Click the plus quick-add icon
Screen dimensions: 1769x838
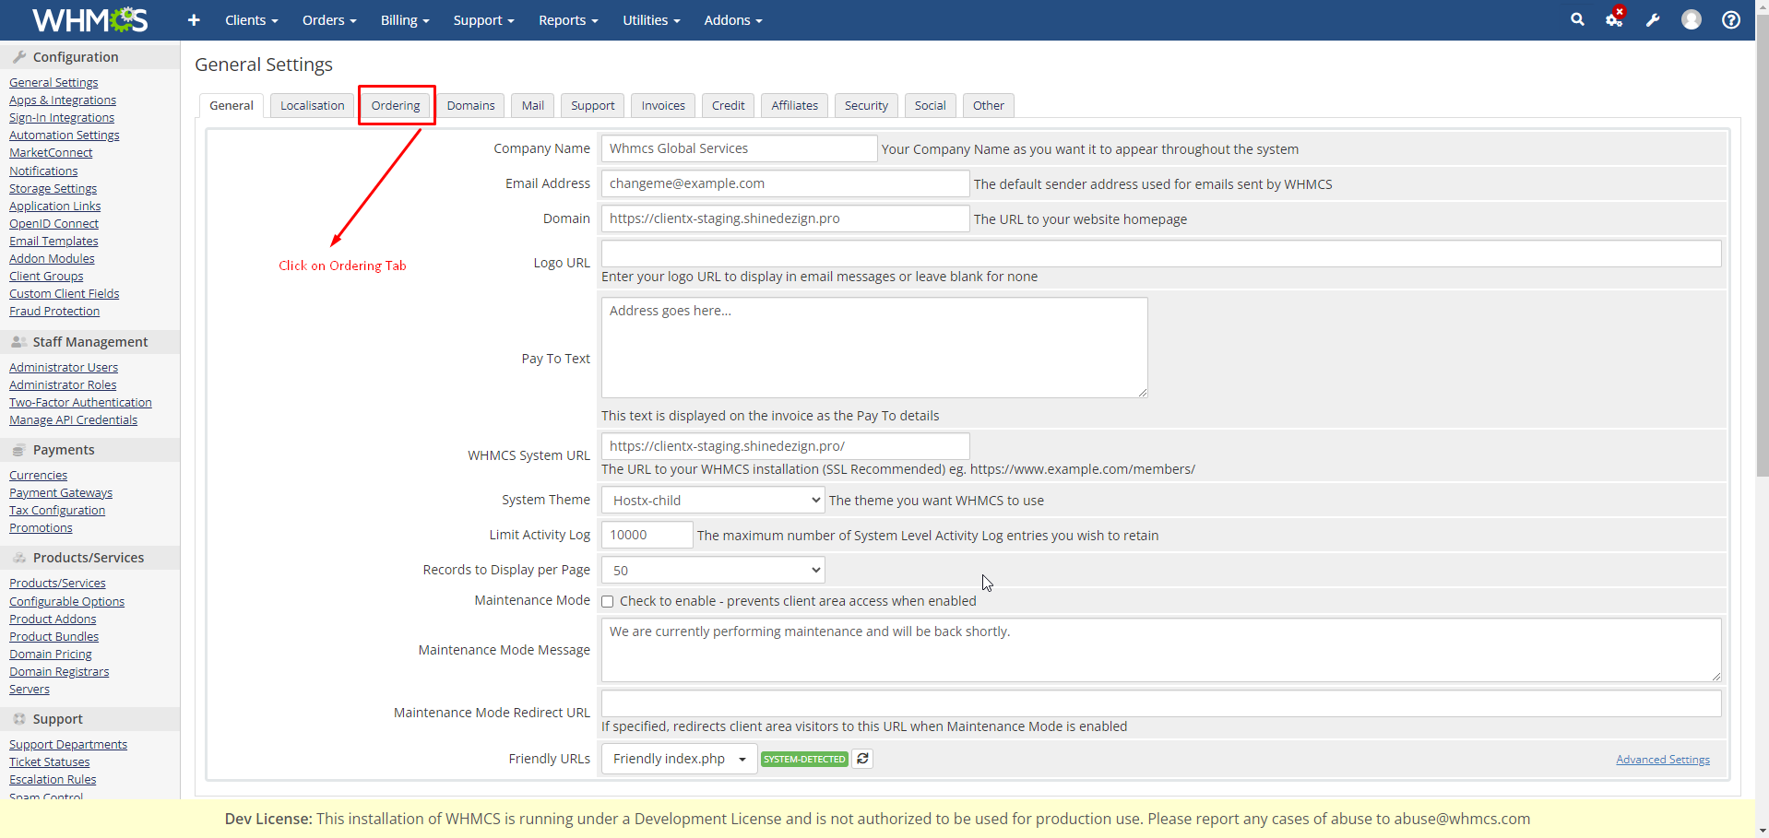pos(194,20)
